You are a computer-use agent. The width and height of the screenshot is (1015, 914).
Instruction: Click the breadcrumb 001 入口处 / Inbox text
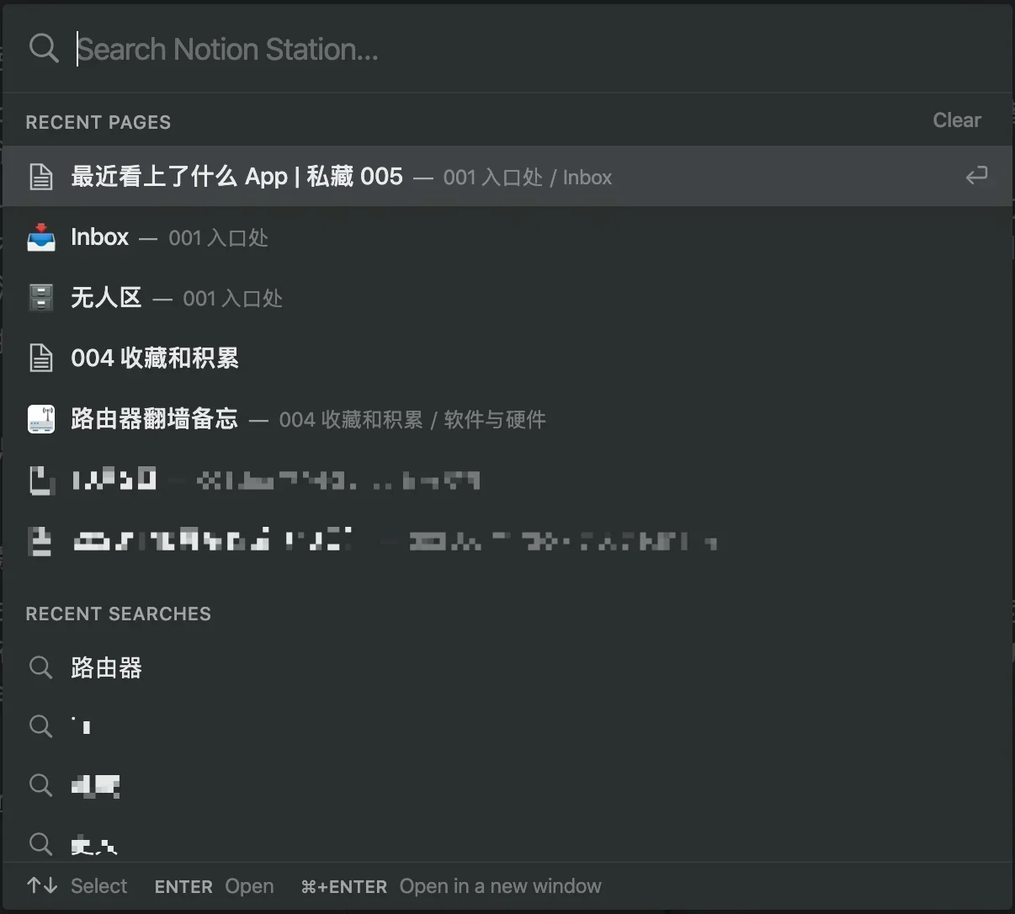[528, 177]
